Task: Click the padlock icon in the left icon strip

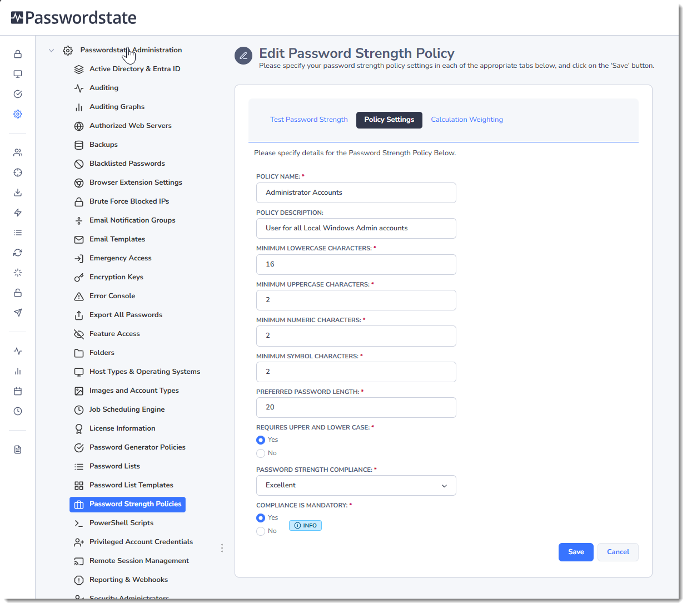Action: pos(18,54)
